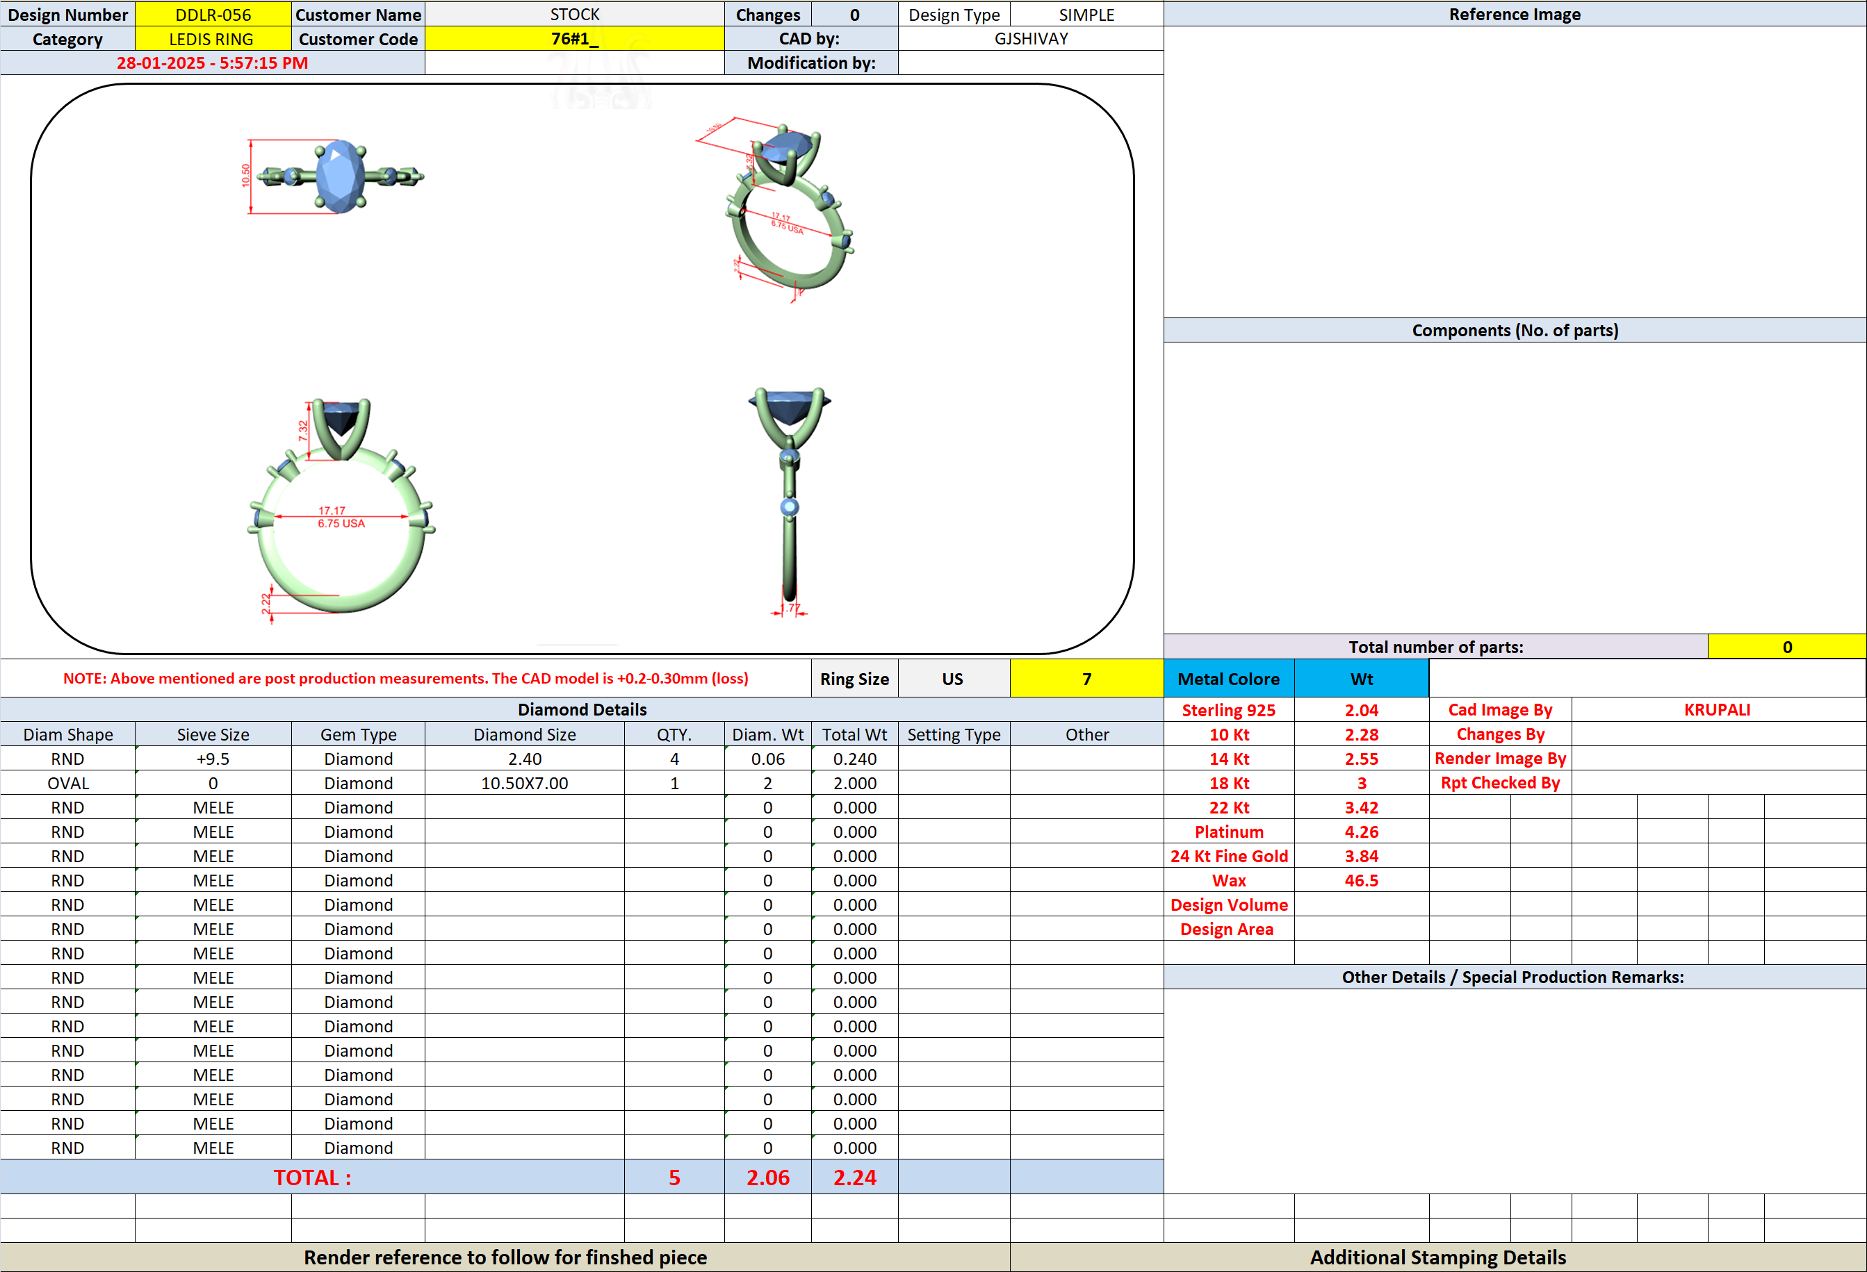Click the Diamond Details section header

click(582, 709)
